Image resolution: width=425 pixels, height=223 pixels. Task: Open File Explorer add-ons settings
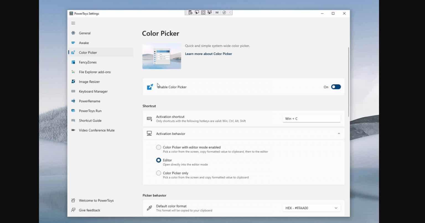point(95,72)
